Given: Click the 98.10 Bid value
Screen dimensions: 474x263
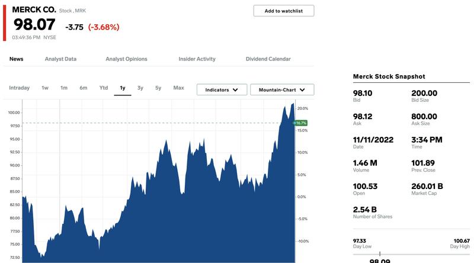Looking at the screenshot, I should tap(363, 93).
